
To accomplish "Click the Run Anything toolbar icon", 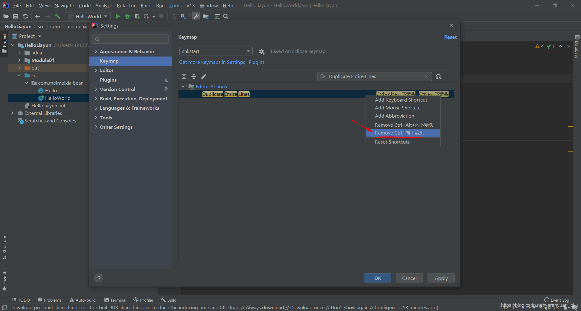I will pyautogui.click(x=217, y=16).
